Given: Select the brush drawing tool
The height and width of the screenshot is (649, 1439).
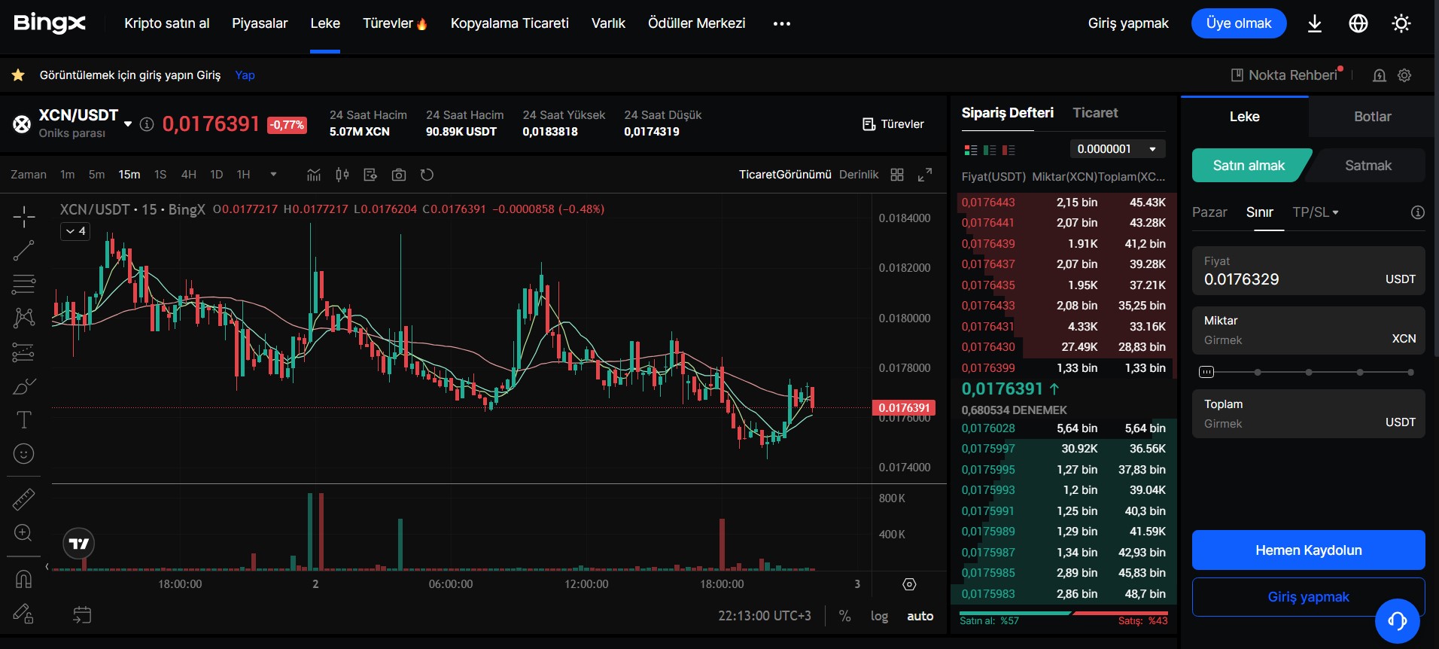Looking at the screenshot, I should coord(24,386).
